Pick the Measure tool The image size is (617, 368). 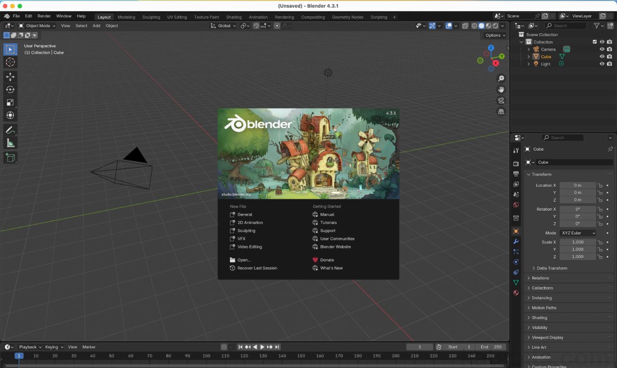(x=10, y=143)
